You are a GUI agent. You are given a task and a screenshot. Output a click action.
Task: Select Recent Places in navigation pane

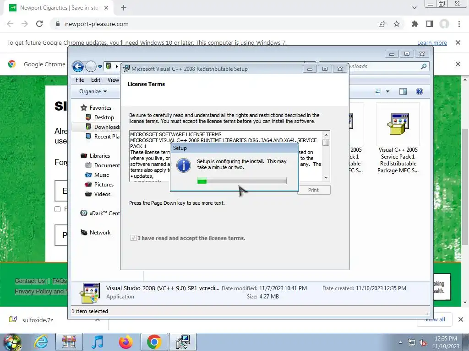[x=102, y=136]
